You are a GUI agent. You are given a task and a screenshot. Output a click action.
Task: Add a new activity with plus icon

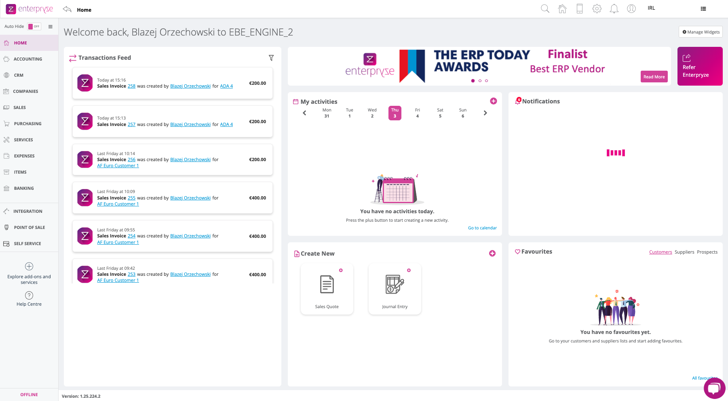coord(494,101)
